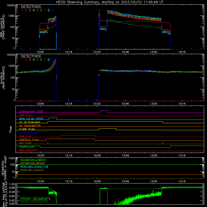Click the 12:00 tick under the decimation plot

(x=40, y=181)
